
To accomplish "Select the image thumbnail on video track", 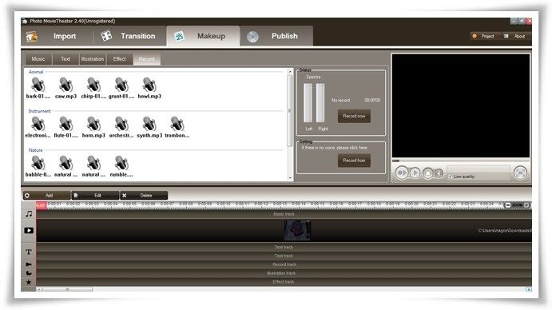I will 297,230.
